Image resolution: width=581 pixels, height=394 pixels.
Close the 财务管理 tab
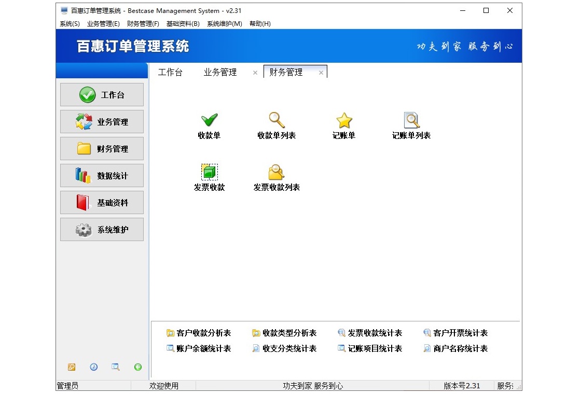[322, 72]
